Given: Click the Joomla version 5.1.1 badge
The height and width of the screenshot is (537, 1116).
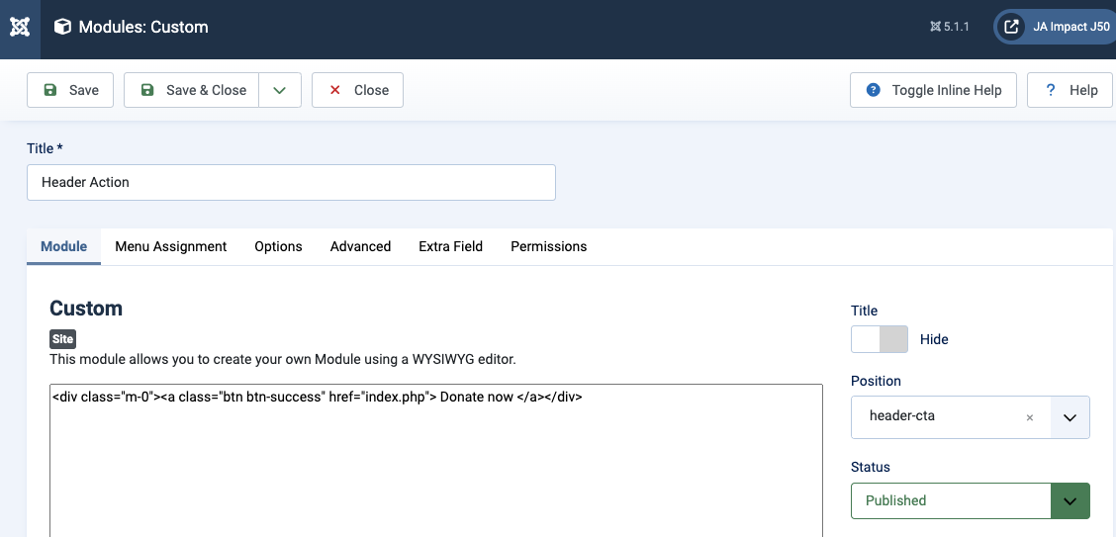Looking at the screenshot, I should [949, 28].
